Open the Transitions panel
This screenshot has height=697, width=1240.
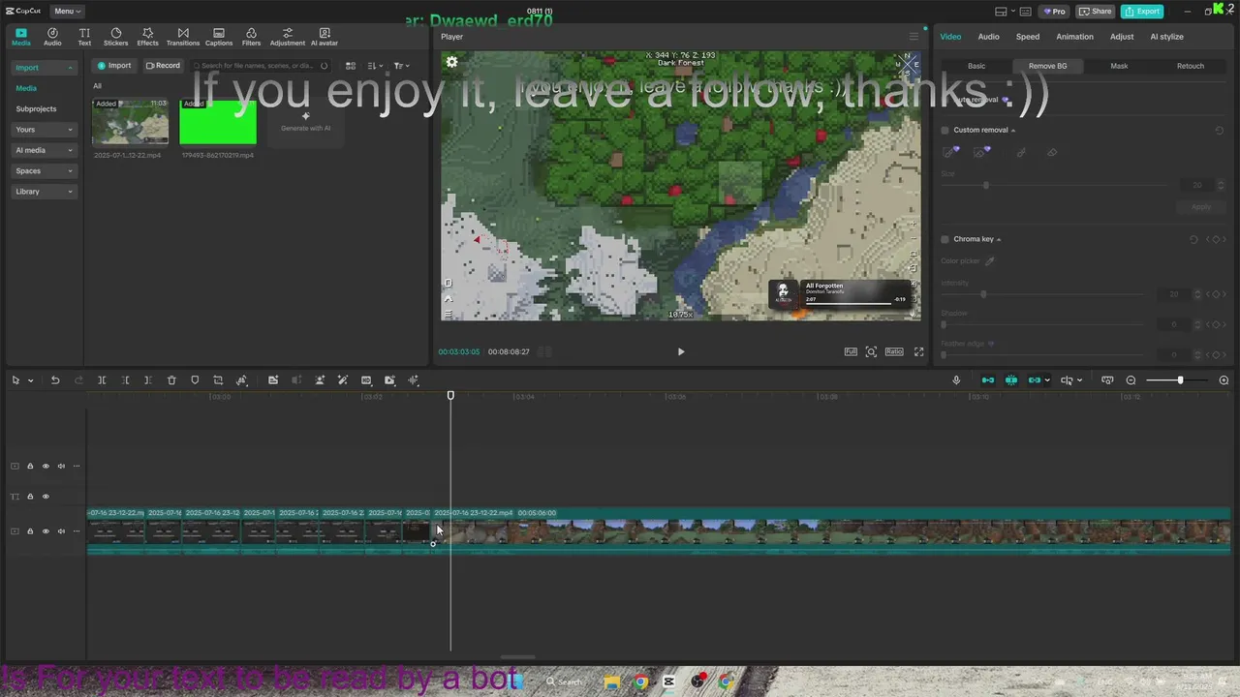point(183,37)
